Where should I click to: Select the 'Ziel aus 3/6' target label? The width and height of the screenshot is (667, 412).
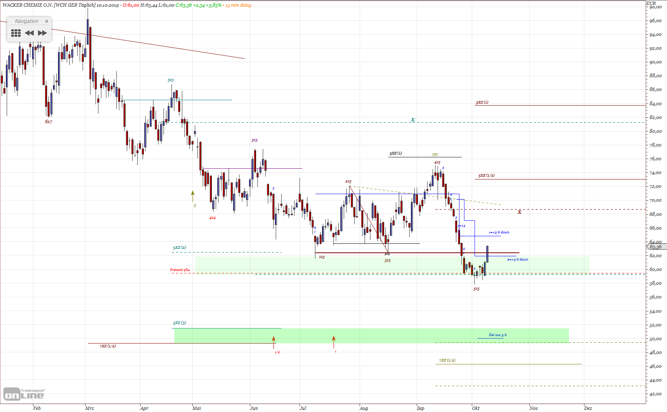tap(498, 335)
